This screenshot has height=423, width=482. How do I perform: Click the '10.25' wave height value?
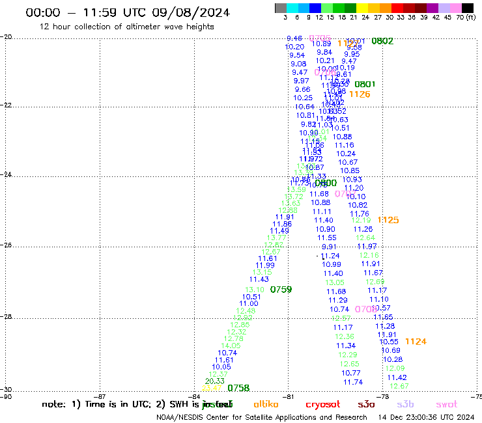click(x=303, y=98)
